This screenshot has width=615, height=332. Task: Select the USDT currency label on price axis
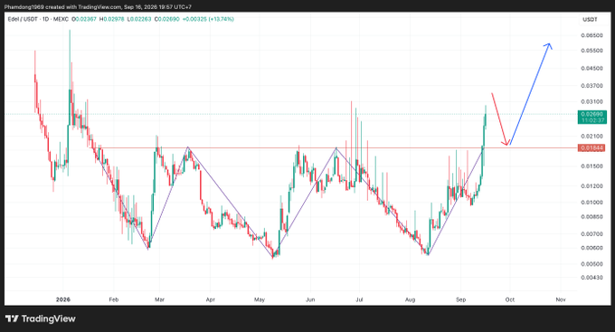pos(590,19)
